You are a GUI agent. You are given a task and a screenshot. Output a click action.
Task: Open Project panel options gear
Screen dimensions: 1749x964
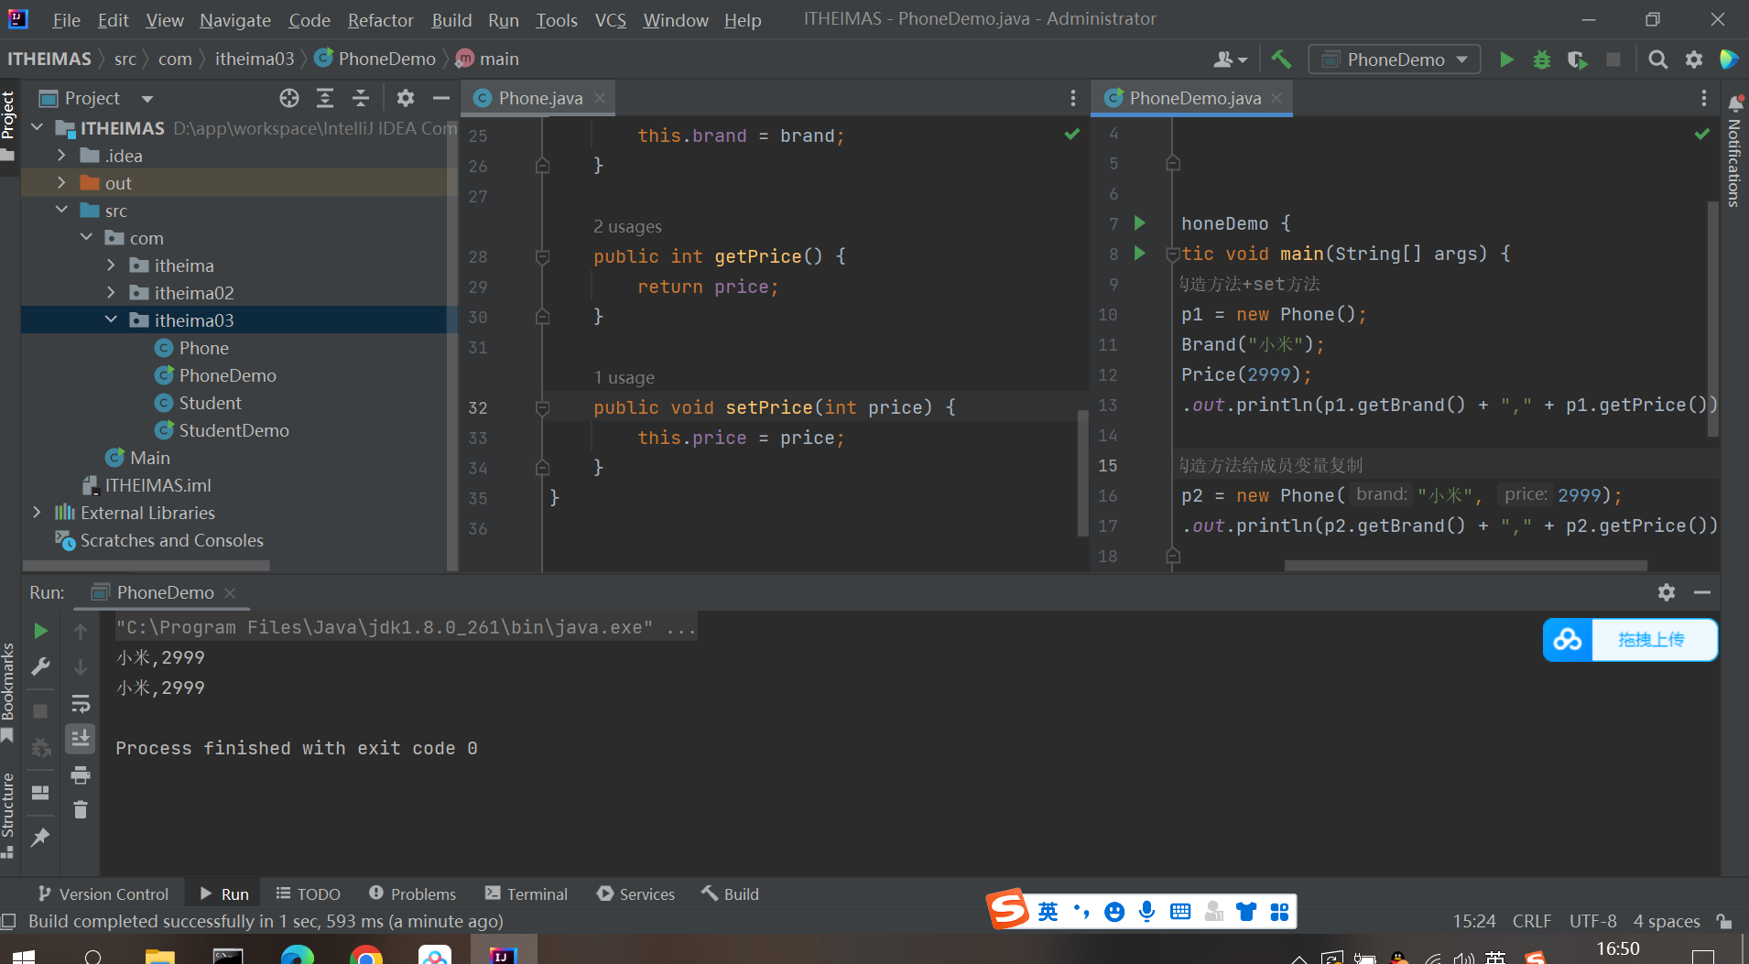click(x=406, y=98)
